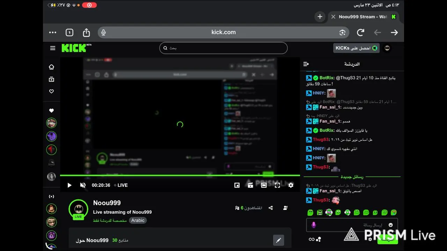Play the stream video
447x251 pixels.
click(69, 185)
